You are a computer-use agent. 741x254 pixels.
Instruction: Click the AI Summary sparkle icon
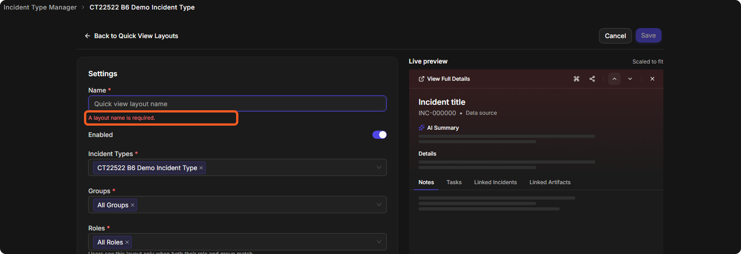pyautogui.click(x=421, y=128)
